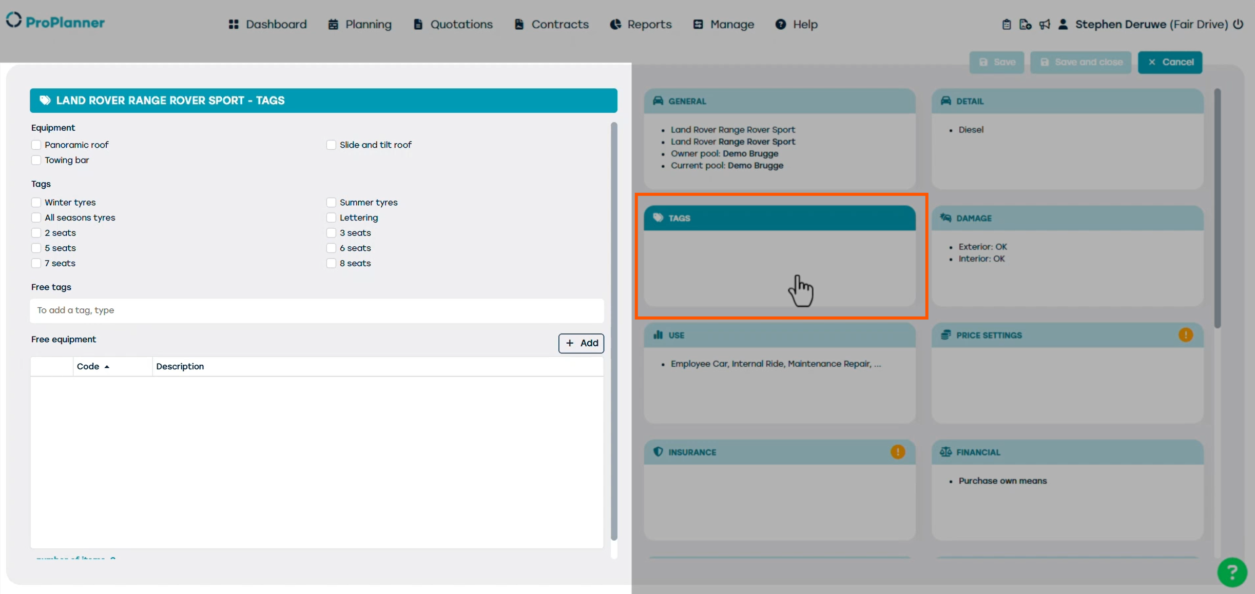The height and width of the screenshot is (594, 1255).
Task: Tick the 5 seats checkbox
Action: (36, 248)
